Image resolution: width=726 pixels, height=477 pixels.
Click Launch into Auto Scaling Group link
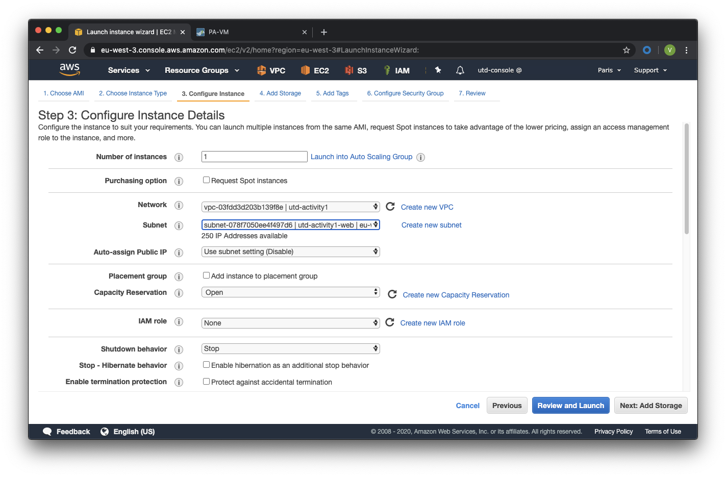click(x=361, y=157)
